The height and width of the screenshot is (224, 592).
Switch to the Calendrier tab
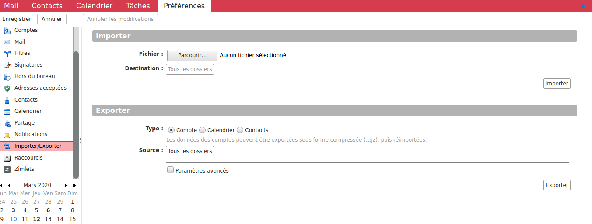pyautogui.click(x=94, y=6)
